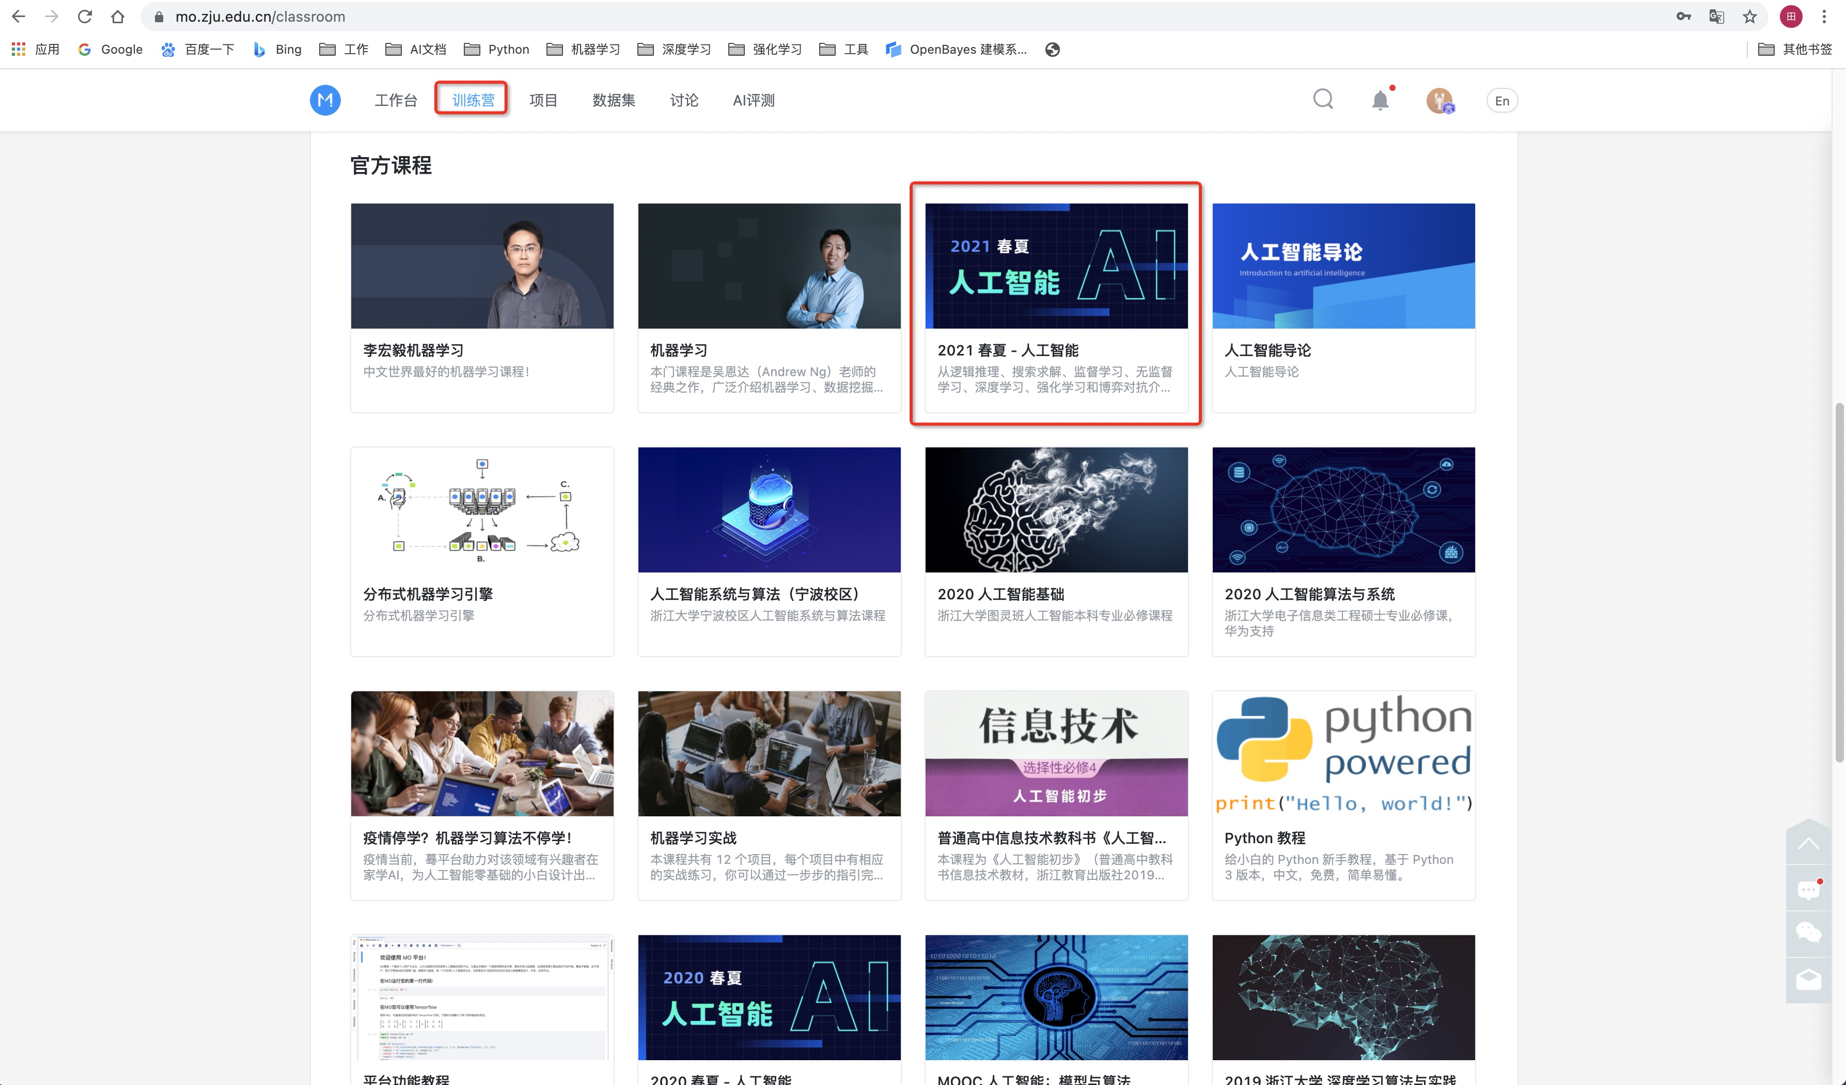The image size is (1846, 1085).
Task: Open the WeChat contact icon
Action: (x=1808, y=933)
